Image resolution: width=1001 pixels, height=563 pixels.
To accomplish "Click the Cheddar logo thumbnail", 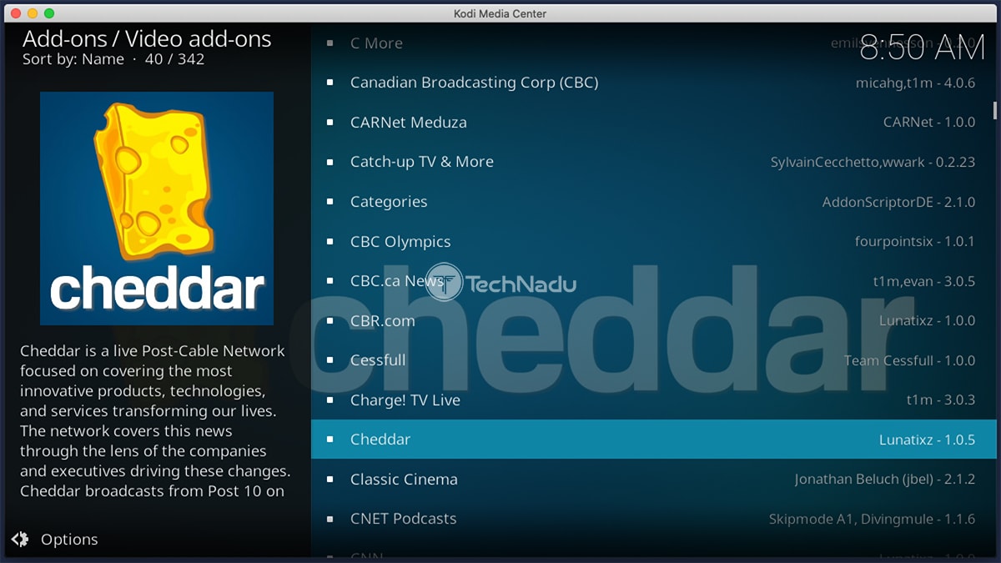I will pos(157,209).
